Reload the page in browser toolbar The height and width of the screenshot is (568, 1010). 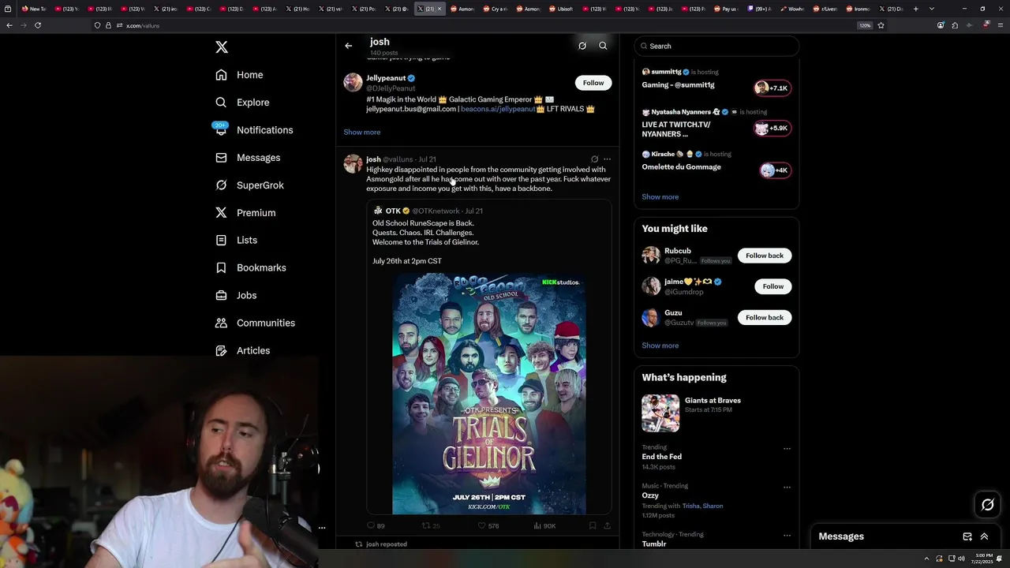click(38, 25)
